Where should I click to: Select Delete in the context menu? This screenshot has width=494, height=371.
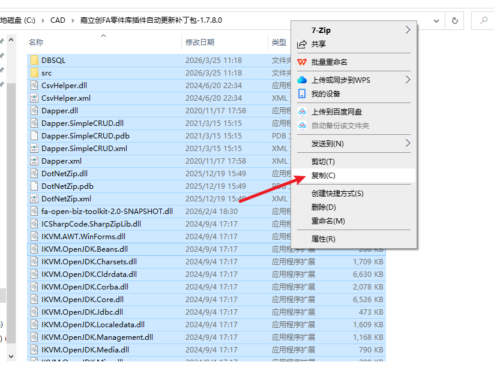323,207
